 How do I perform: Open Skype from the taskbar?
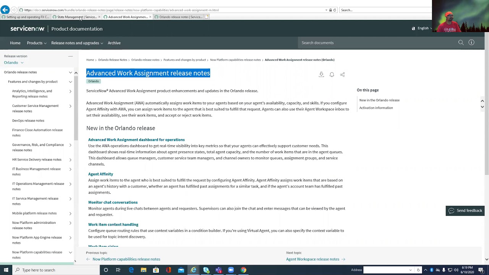[x=206, y=270]
